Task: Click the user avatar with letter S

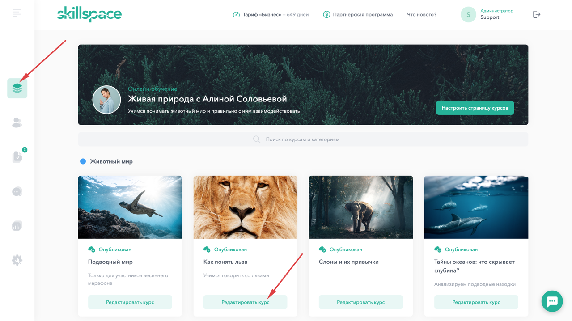Action: click(x=468, y=15)
